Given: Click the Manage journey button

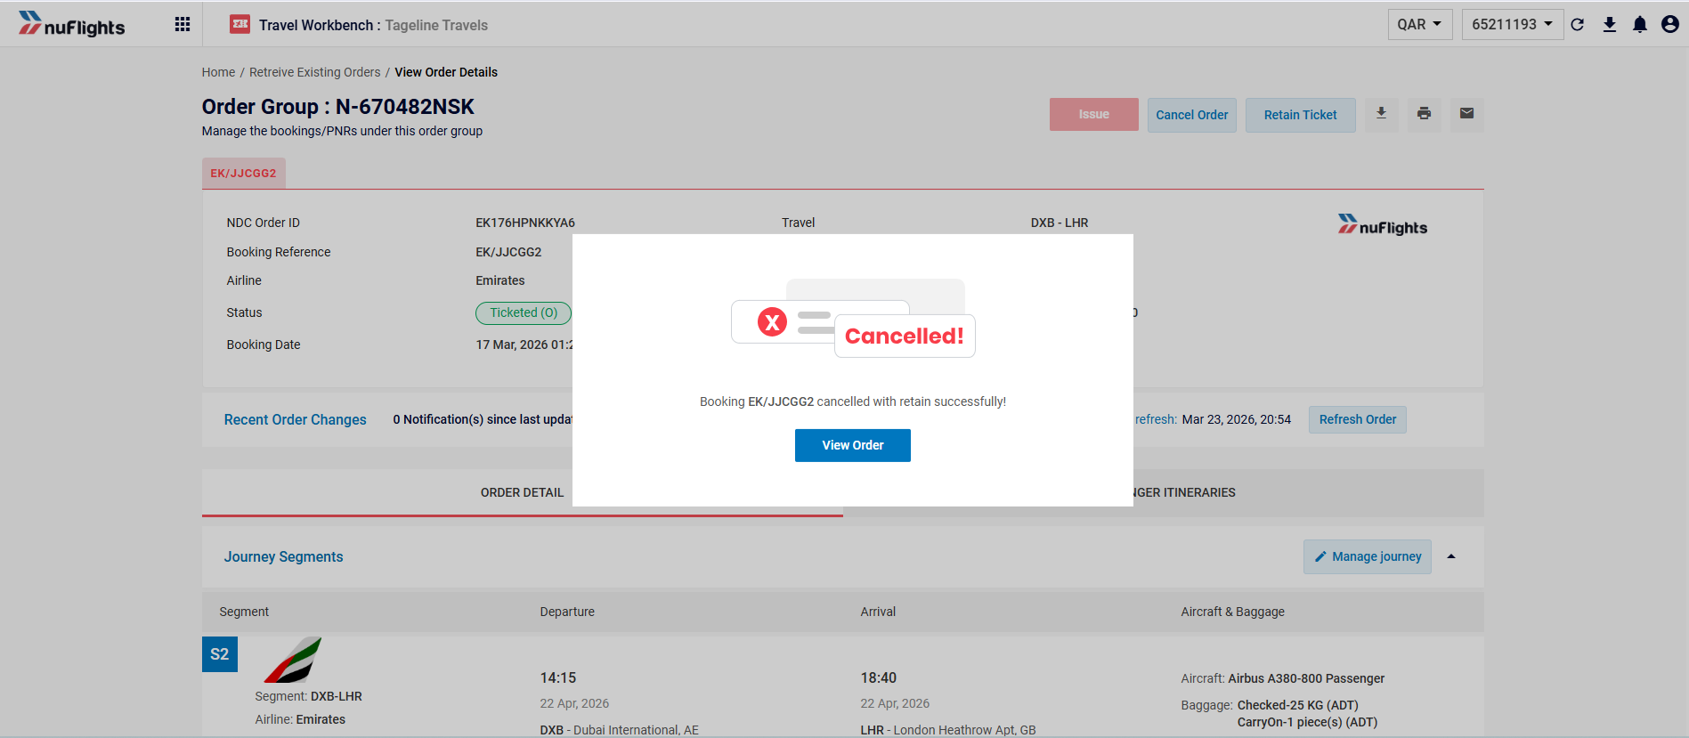Looking at the screenshot, I should click(1368, 556).
